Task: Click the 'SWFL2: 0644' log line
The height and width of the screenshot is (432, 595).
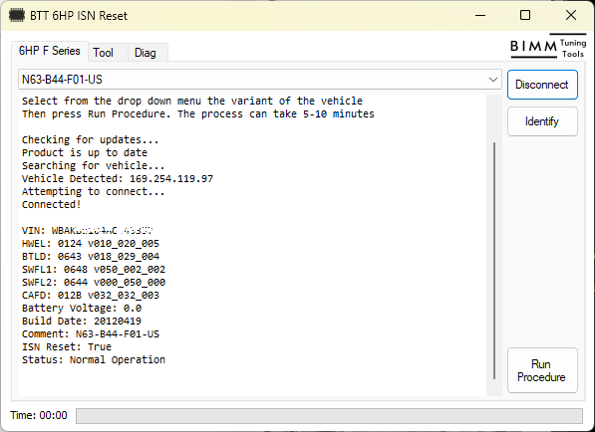Action: pyautogui.click(x=94, y=282)
